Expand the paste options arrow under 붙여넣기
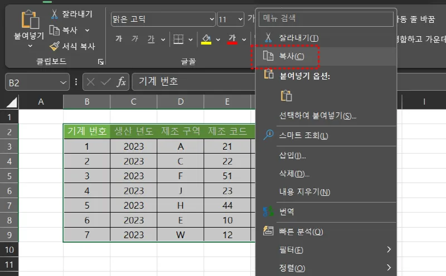The height and width of the screenshot is (276, 446). (x=30, y=46)
